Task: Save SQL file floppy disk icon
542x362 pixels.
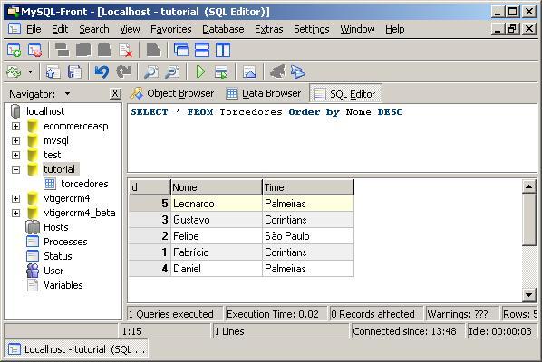Action: pyautogui.click(x=74, y=72)
